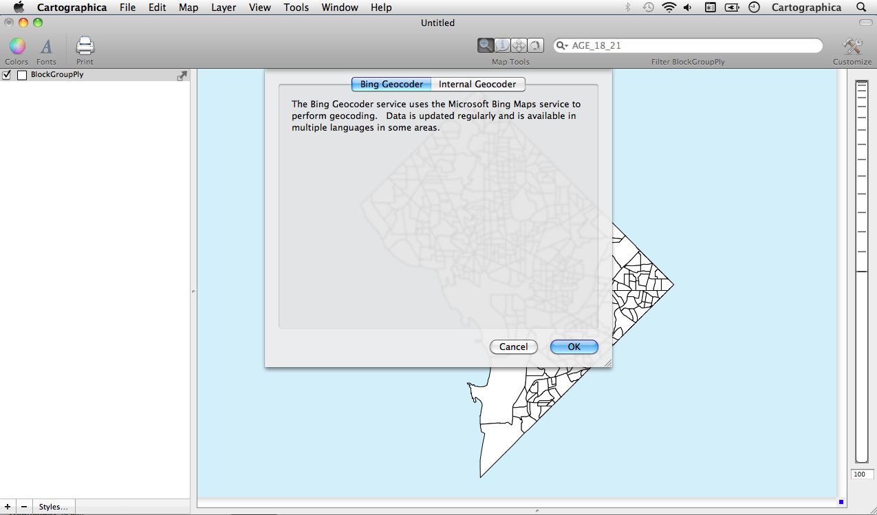The image size is (877, 515).
Task: Click the Styles... button
Action: tap(53, 507)
